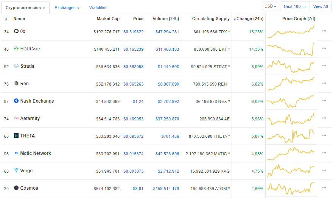Open the three-dot menu for EDUCare row
This screenshot has height=198, width=333.
(x=324, y=48)
